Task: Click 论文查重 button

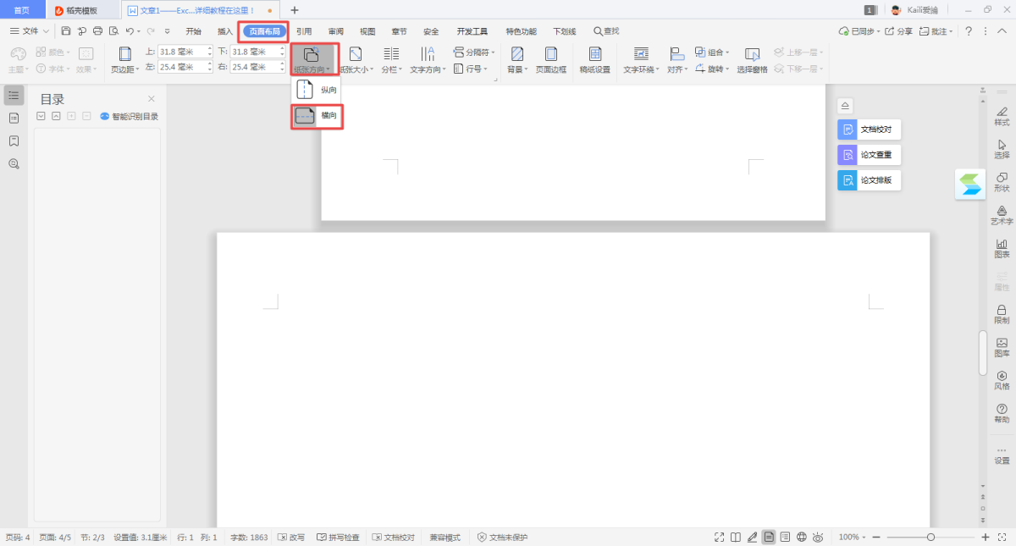Action: pyautogui.click(x=869, y=155)
